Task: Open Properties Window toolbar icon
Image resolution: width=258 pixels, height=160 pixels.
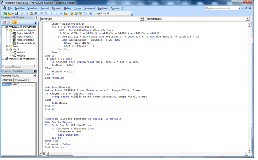Action: pos(76,14)
